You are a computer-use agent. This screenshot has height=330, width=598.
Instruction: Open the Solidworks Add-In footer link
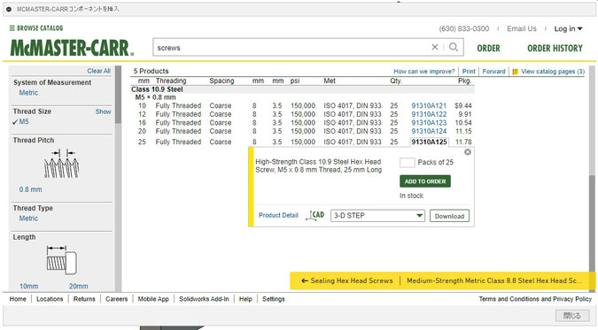point(204,299)
